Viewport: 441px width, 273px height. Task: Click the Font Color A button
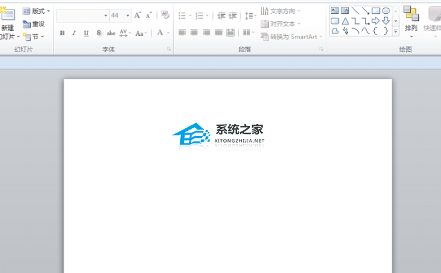(x=160, y=33)
